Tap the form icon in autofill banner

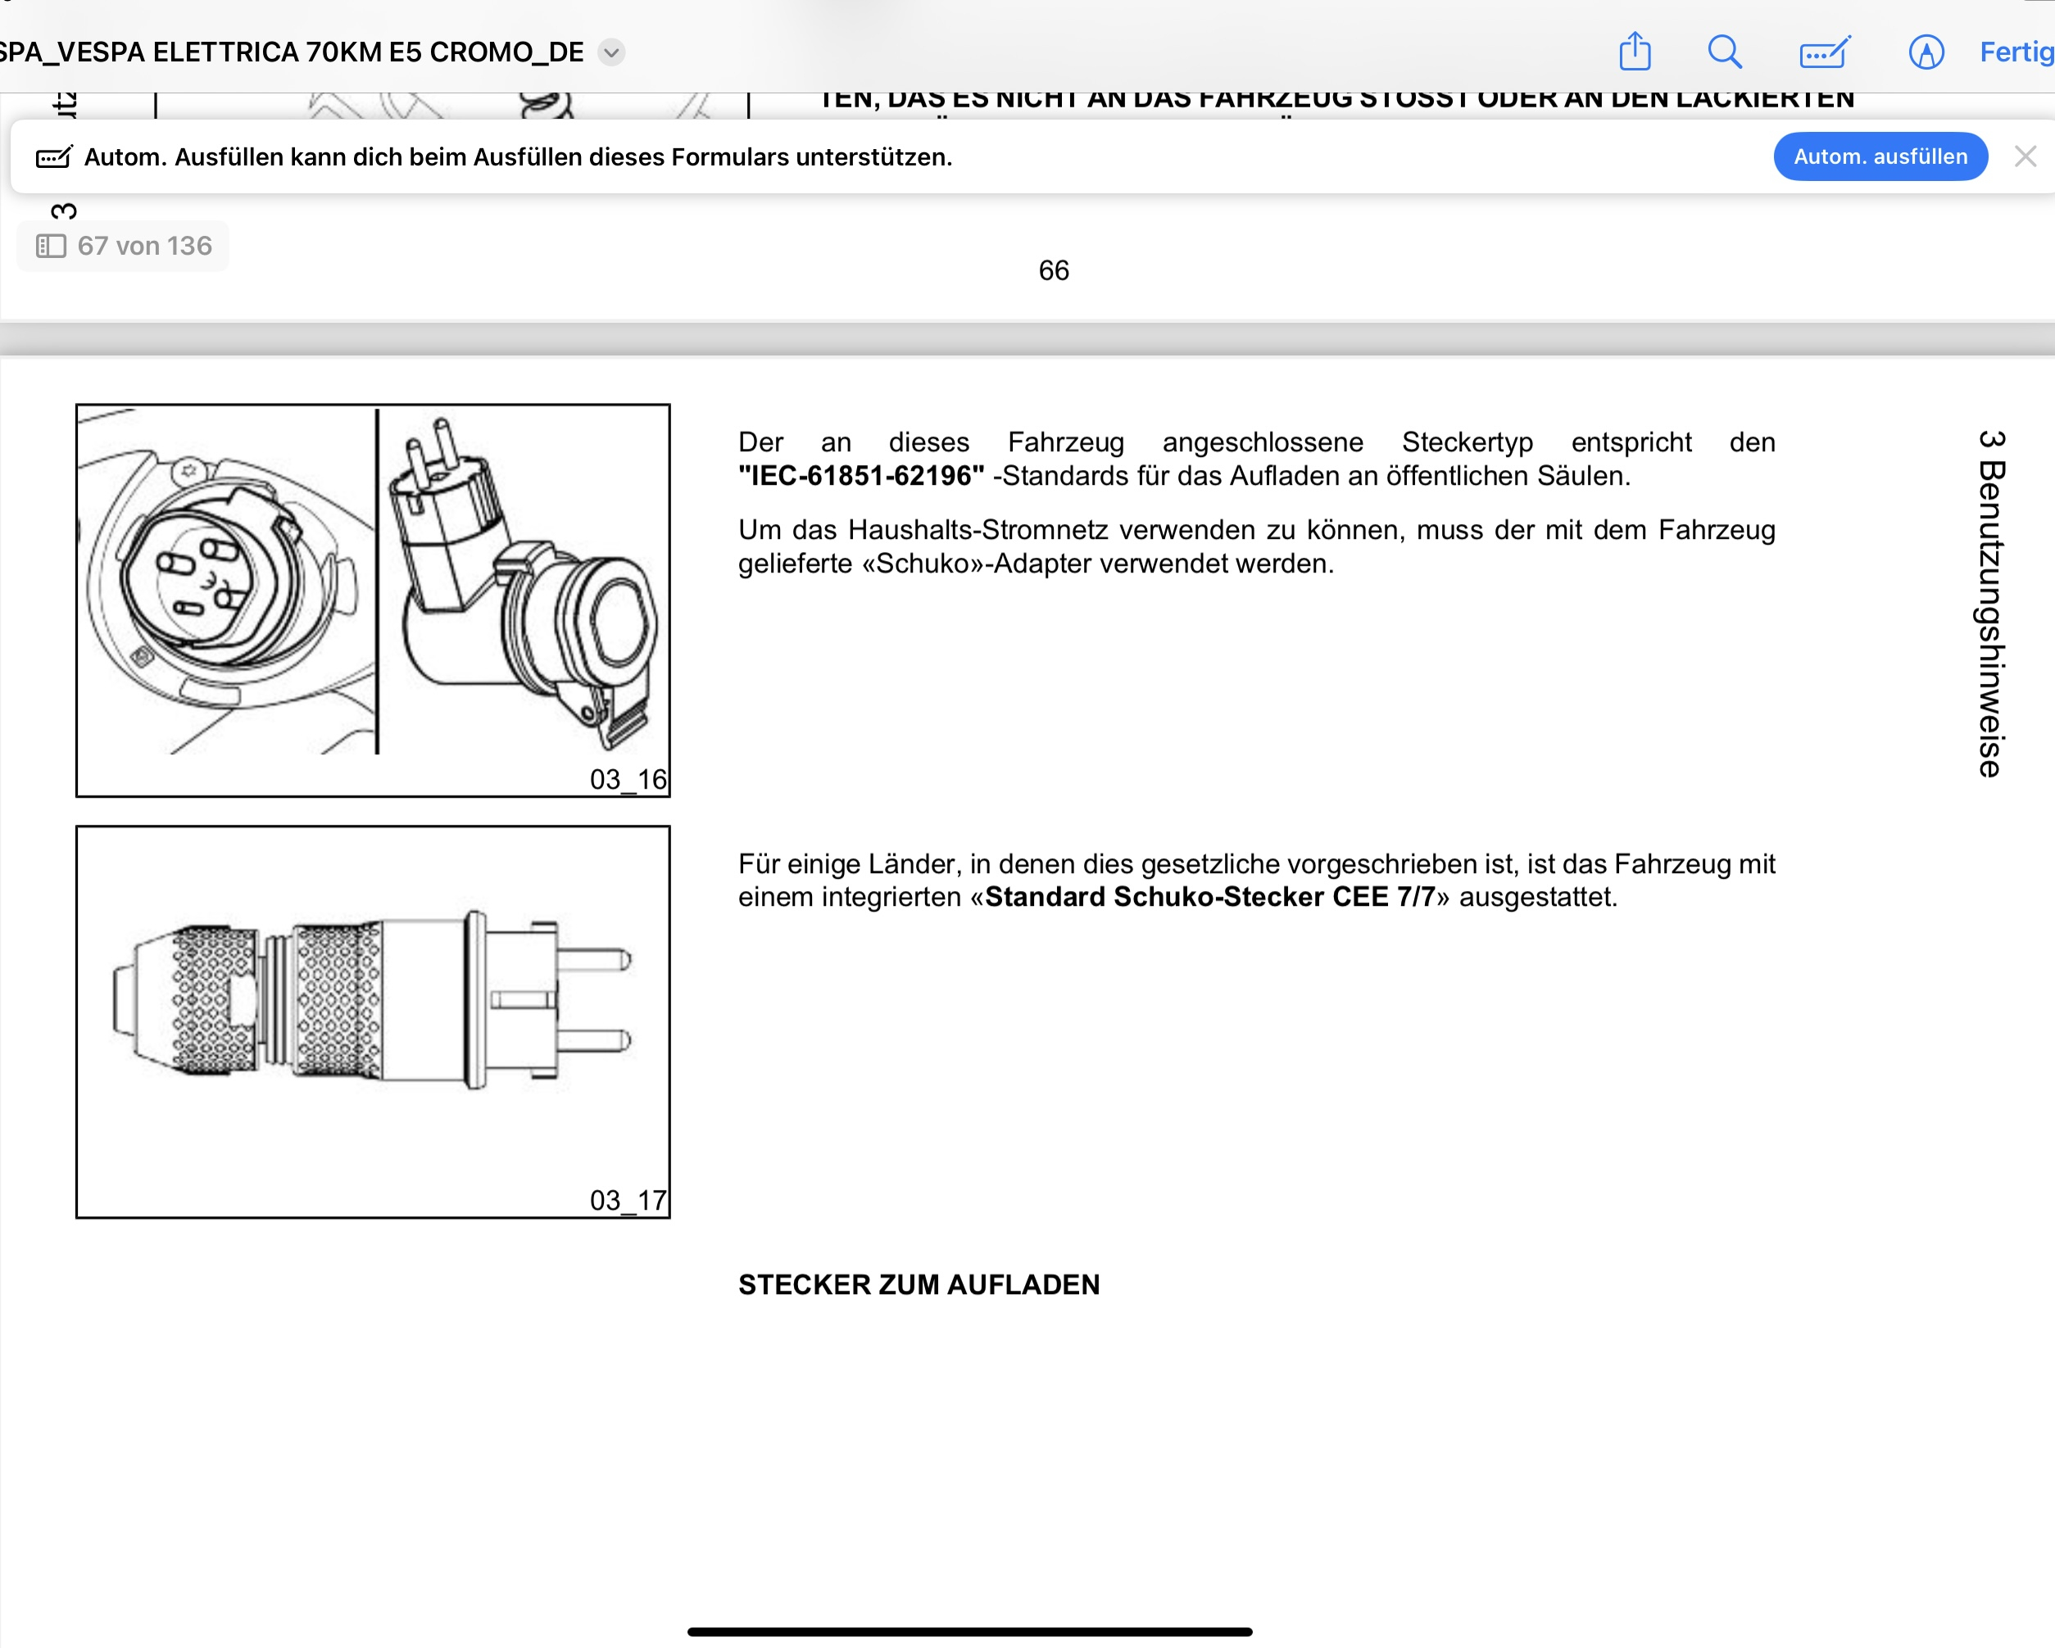[x=53, y=157]
